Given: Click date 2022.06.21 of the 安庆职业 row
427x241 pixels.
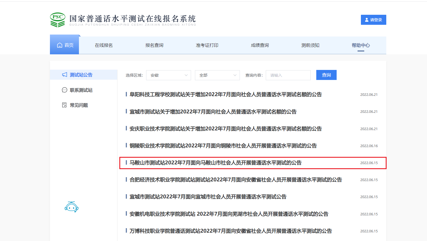Looking at the screenshot, I should pyautogui.click(x=369, y=129).
